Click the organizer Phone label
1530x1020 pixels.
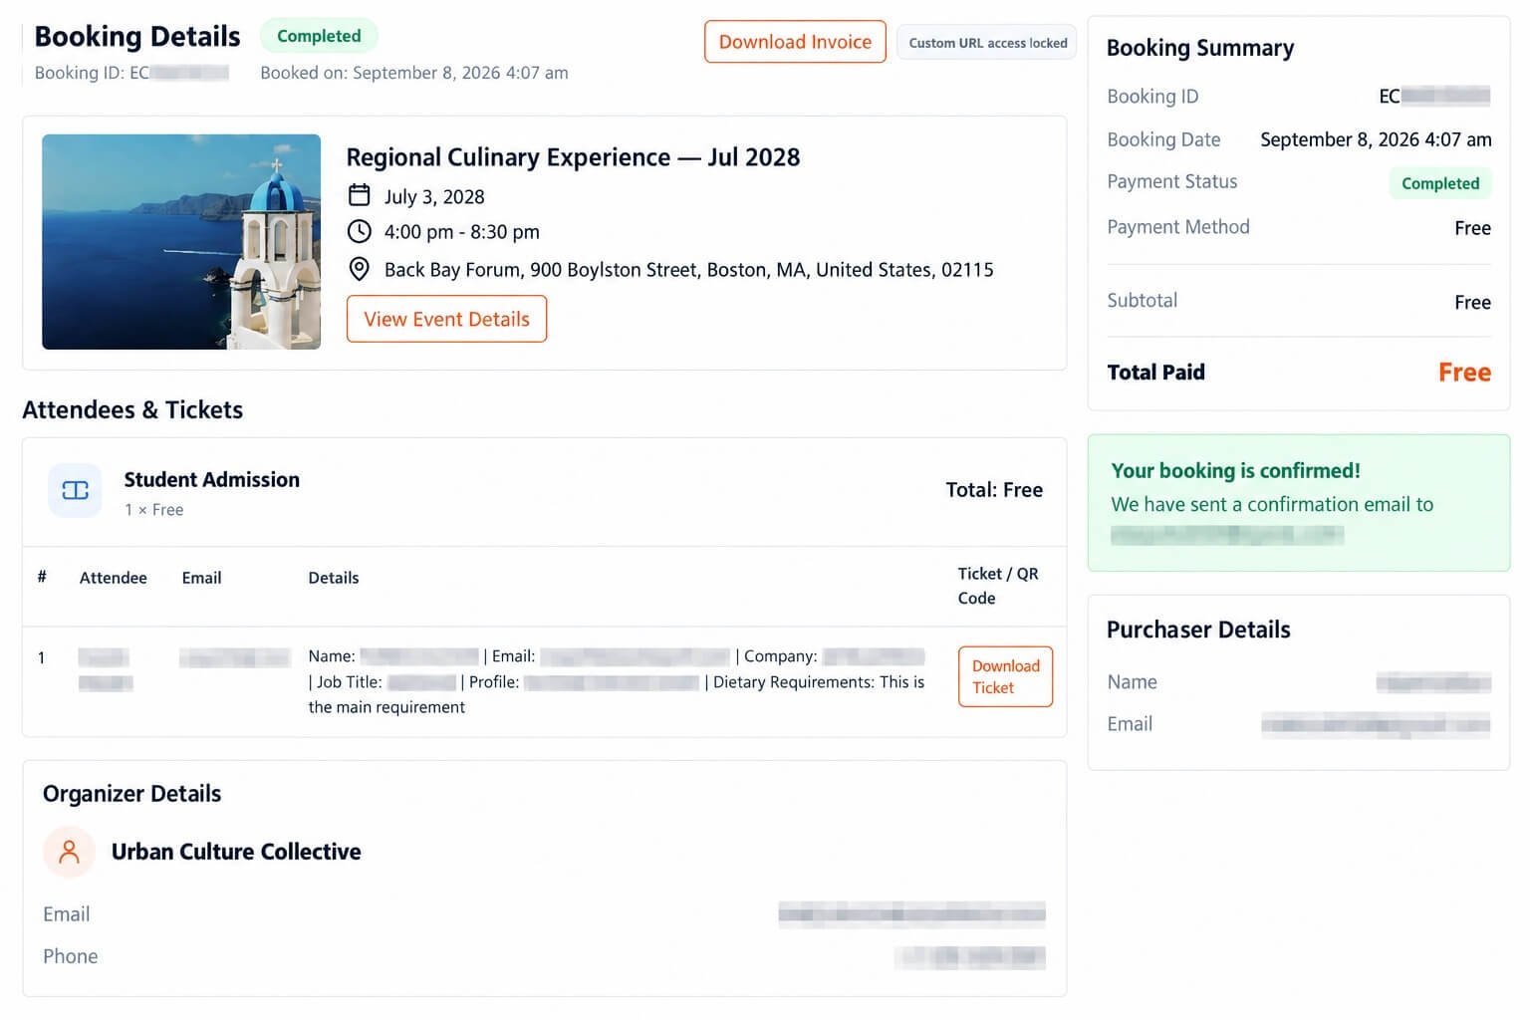pos(71,956)
